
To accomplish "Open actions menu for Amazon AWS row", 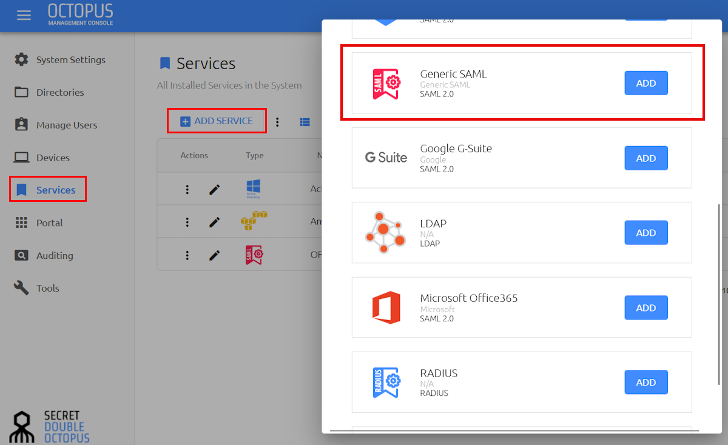I will [x=187, y=222].
